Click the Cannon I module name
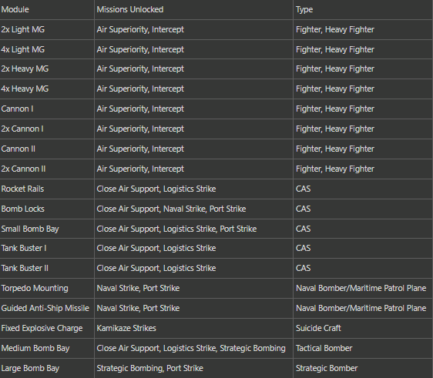This screenshot has width=433, height=378. tap(18, 109)
